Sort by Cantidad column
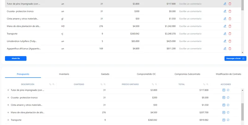 tap(101, 84)
